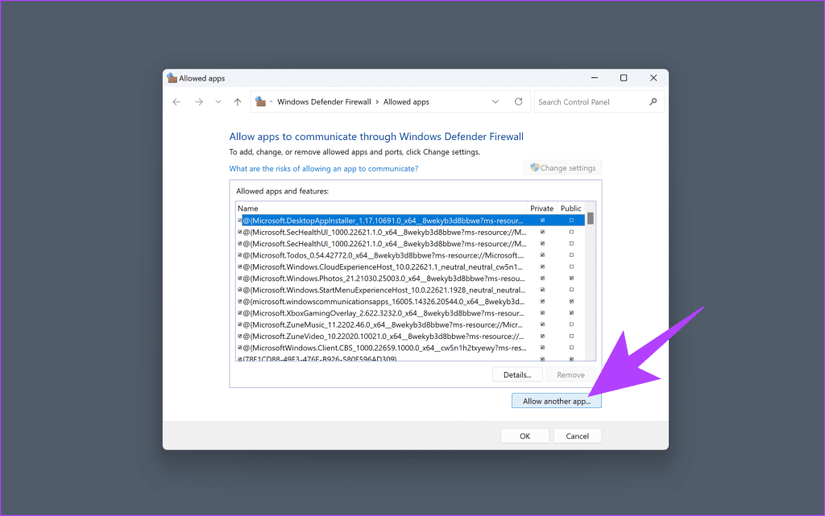Click Allow another app button
The height and width of the screenshot is (516, 825).
[x=557, y=401]
